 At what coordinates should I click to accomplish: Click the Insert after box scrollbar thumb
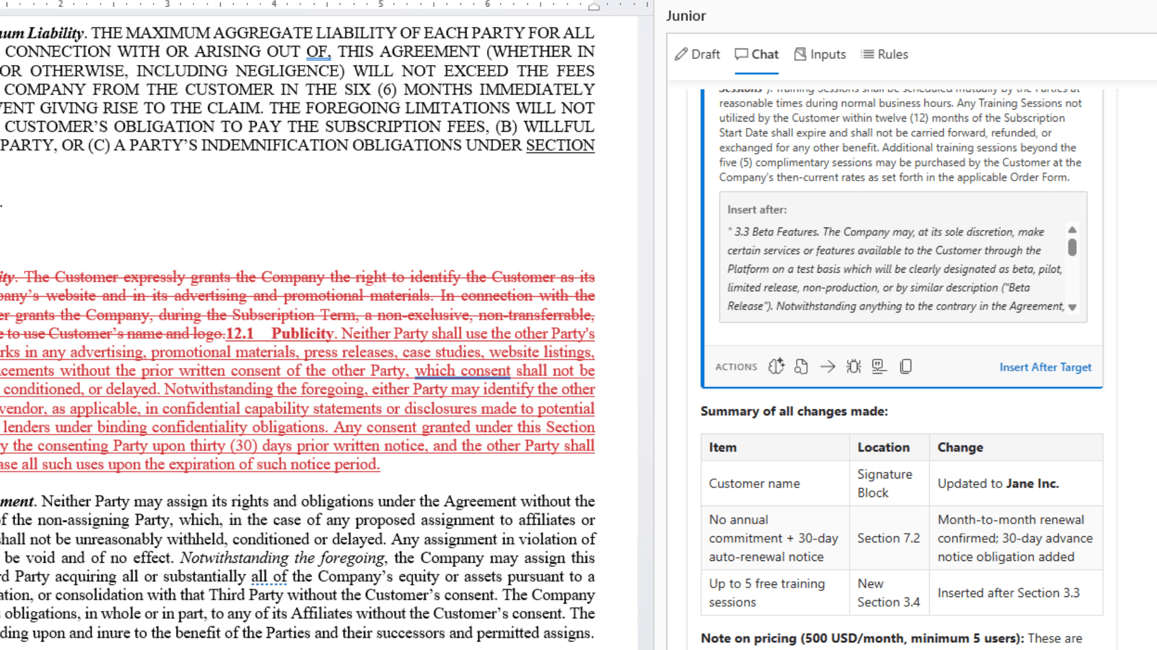[x=1072, y=247]
